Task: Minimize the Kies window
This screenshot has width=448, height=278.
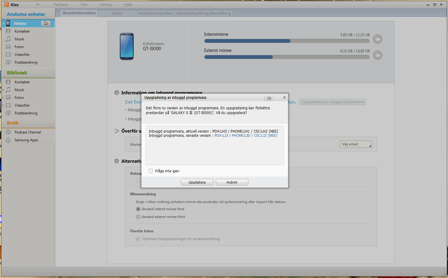Action: point(428,4)
